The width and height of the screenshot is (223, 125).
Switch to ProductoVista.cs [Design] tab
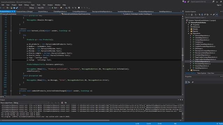click(24, 11)
